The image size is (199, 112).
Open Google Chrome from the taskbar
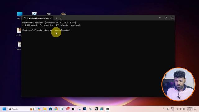tap(56, 109)
